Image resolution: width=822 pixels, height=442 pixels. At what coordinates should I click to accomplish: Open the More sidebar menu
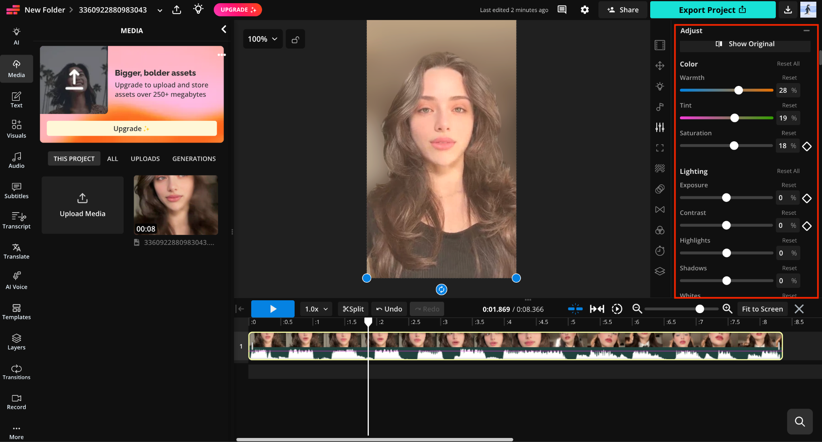16,432
